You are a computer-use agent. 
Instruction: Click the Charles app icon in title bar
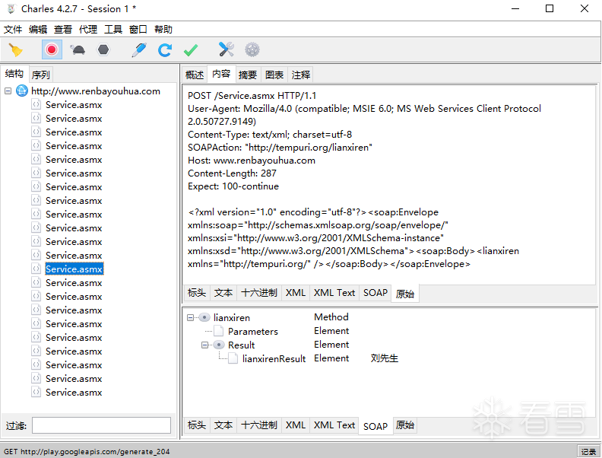tap(11, 8)
